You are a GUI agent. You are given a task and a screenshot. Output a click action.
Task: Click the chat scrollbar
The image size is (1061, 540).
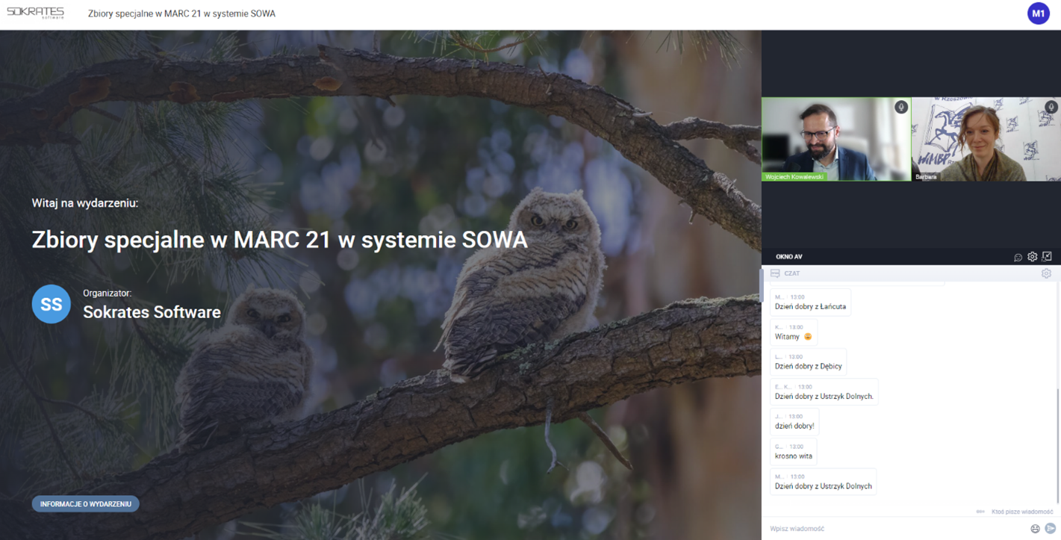tap(1057, 447)
